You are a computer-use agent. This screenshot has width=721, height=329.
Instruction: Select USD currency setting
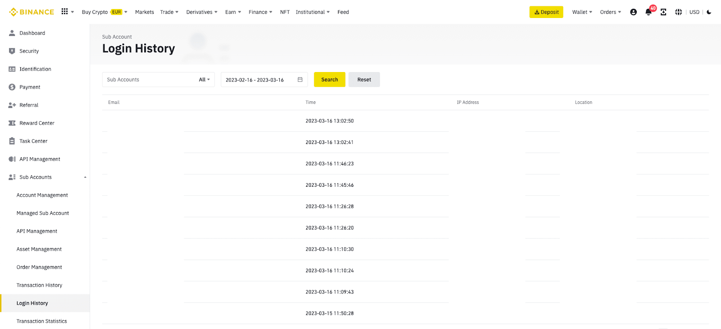[694, 12]
